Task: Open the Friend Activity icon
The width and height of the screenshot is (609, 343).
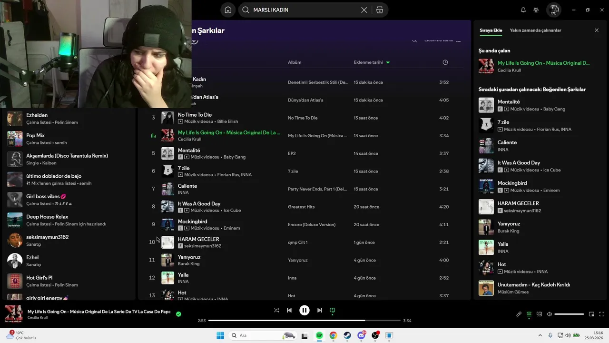Action: tap(536, 10)
